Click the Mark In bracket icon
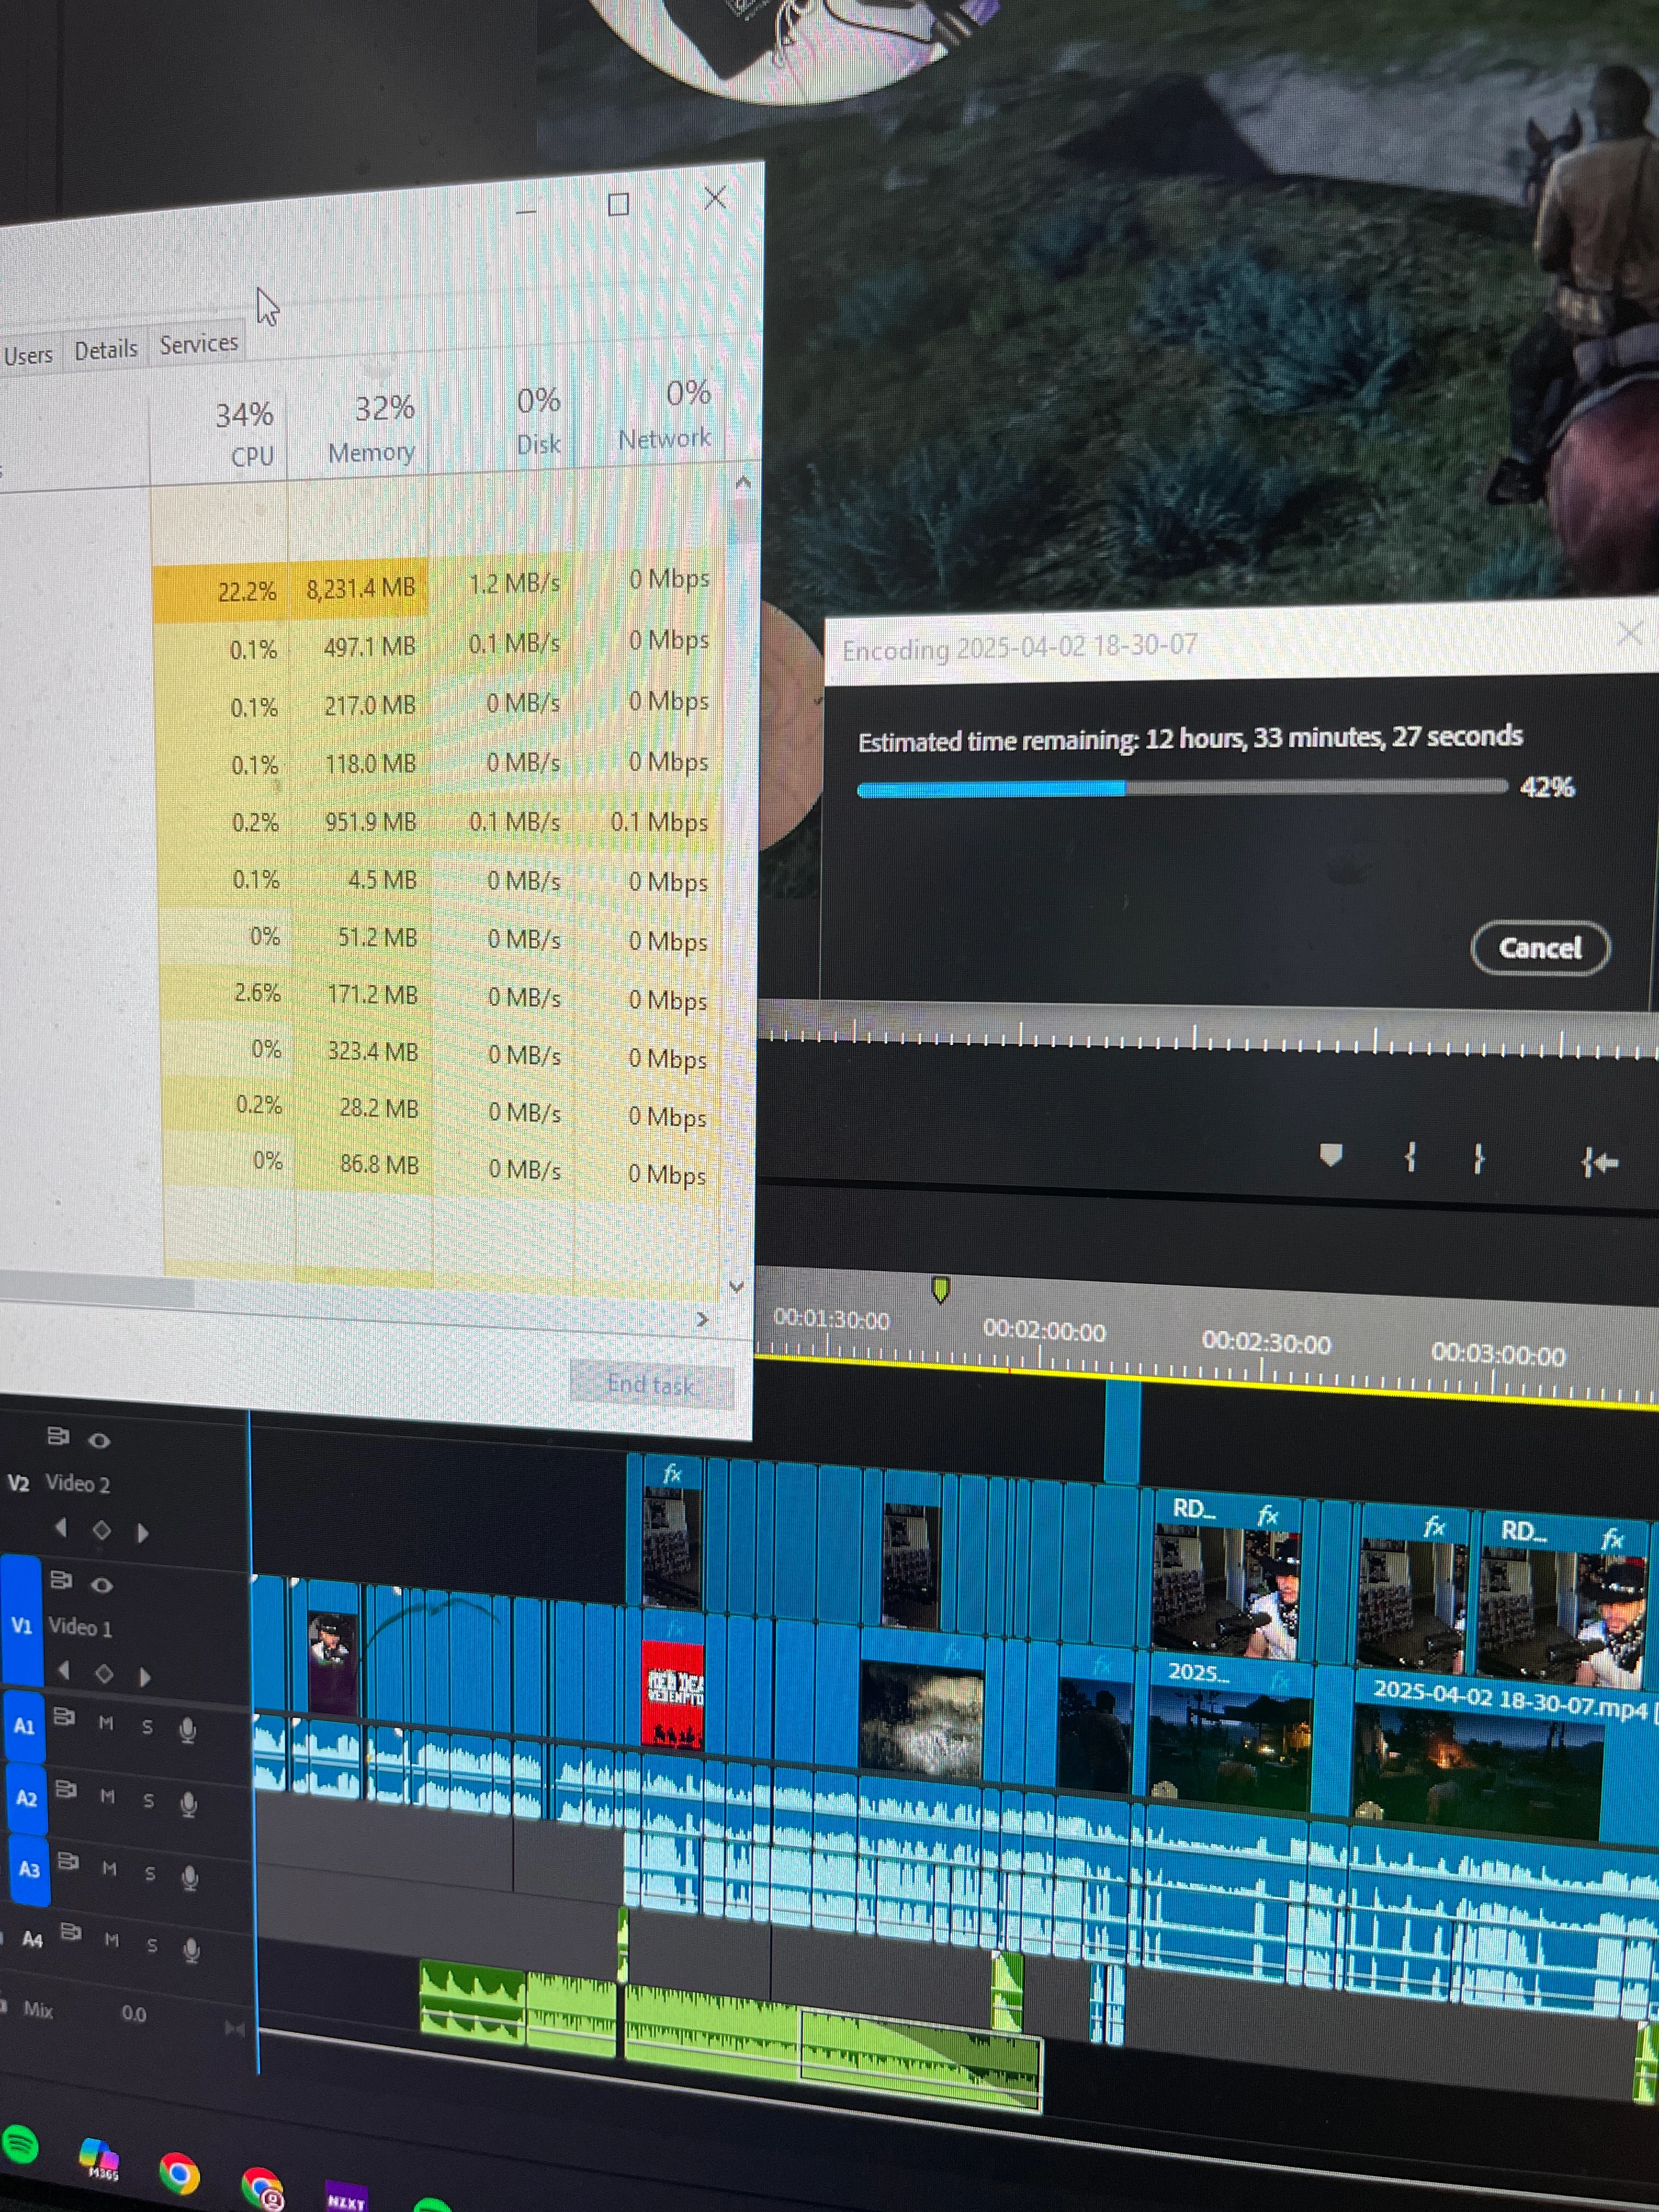The height and width of the screenshot is (2212, 1659). point(1410,1158)
